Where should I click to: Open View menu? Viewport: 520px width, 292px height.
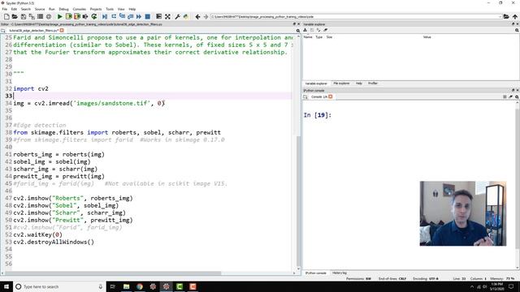coord(121,9)
